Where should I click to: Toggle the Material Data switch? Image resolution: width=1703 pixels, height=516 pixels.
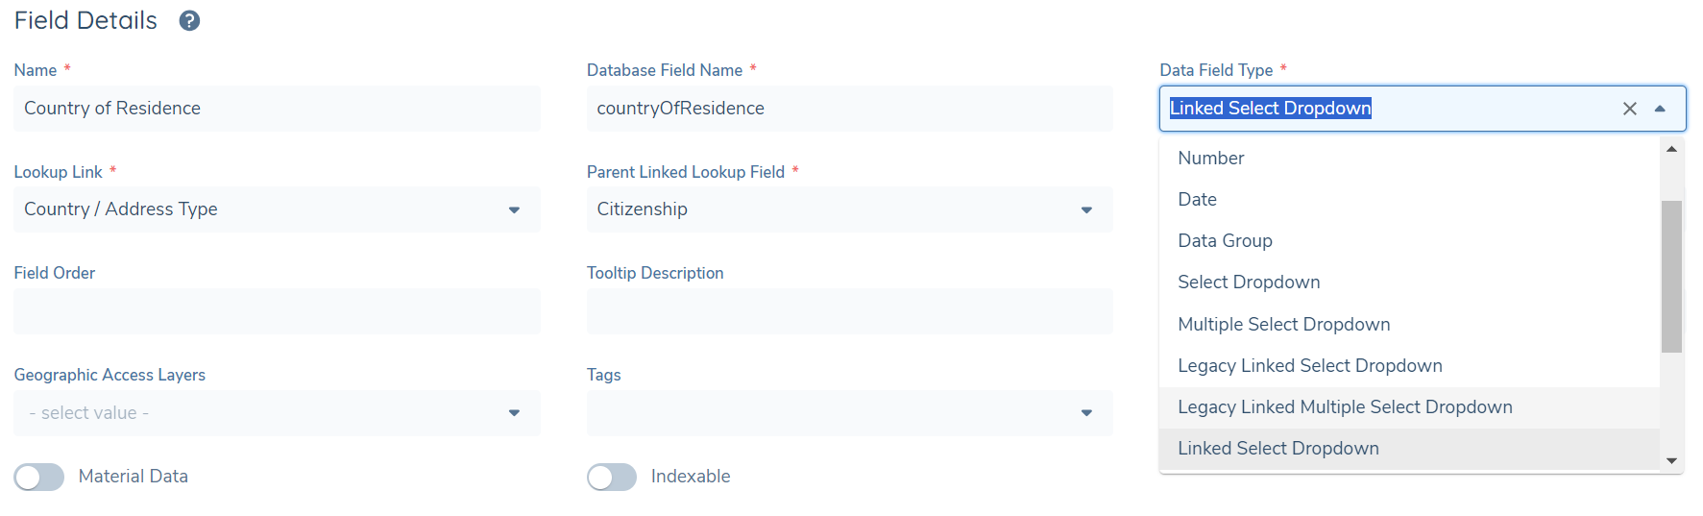(39, 477)
